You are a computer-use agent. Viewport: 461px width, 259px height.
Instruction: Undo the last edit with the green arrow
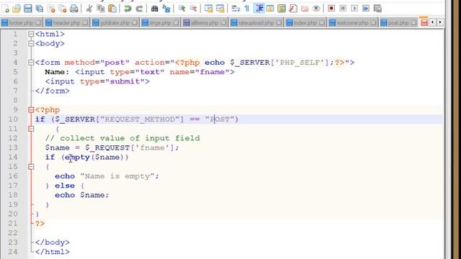[127, 9]
